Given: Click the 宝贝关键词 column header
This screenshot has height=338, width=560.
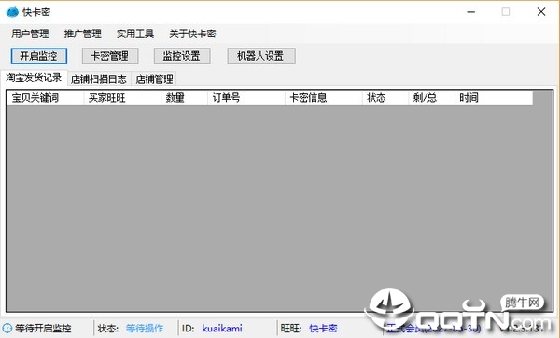Looking at the screenshot, I should [45, 97].
